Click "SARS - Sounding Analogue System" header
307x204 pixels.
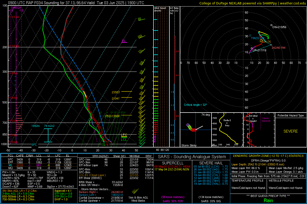click(192, 157)
